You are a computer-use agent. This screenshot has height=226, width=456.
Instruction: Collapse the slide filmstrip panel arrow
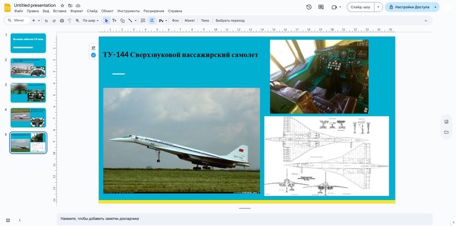[x=20, y=220]
